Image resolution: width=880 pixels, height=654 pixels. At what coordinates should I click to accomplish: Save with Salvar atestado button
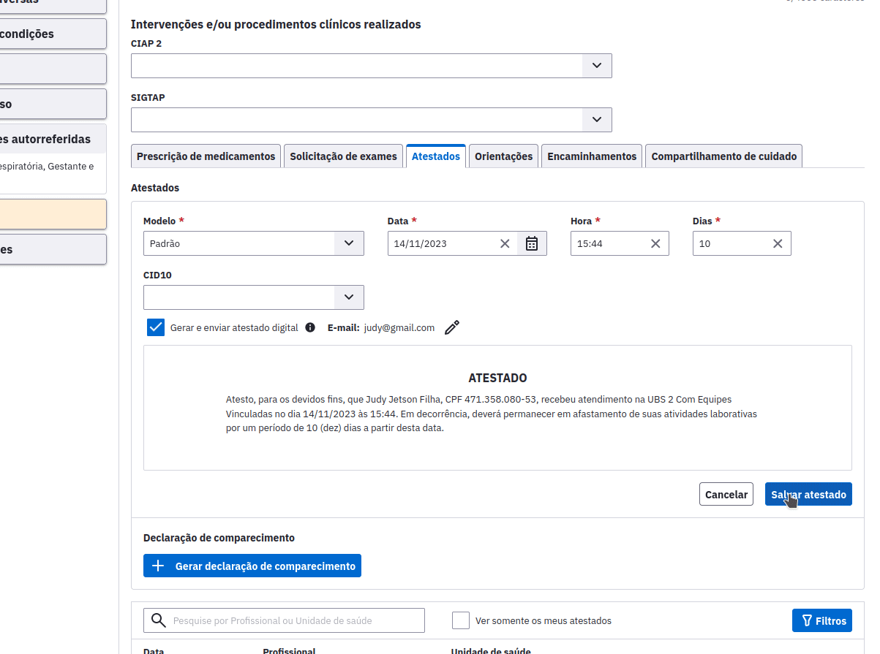click(808, 495)
